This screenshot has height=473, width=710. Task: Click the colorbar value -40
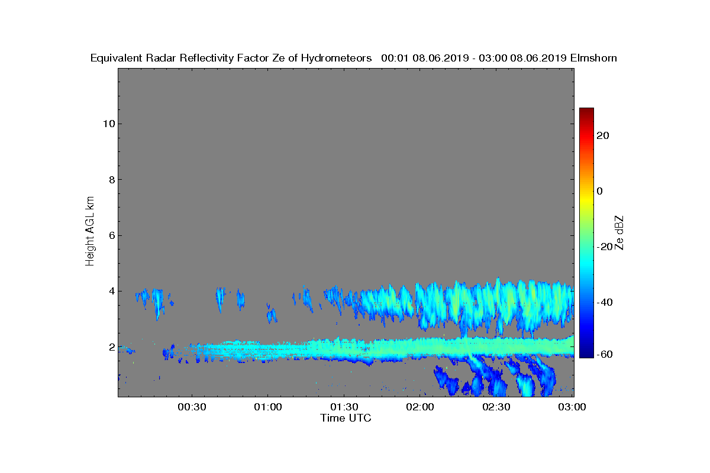(605, 302)
